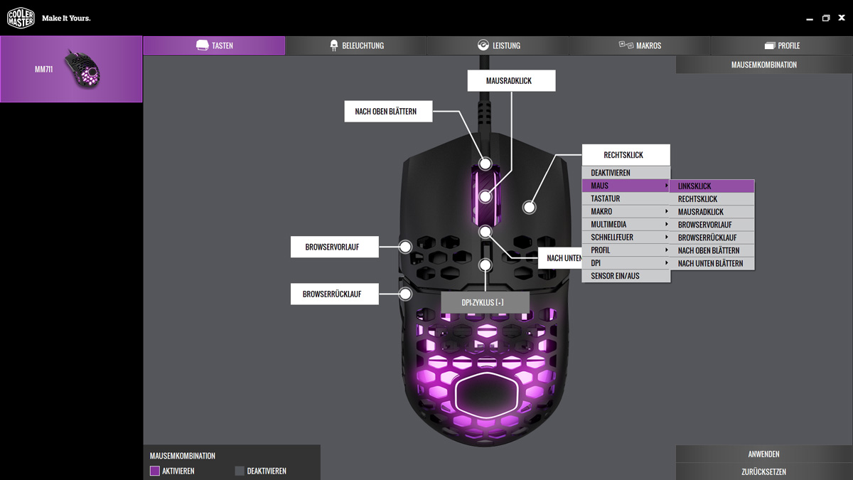Open the Rechtsklick assignment label
This screenshot has height=480, width=853.
click(626, 155)
